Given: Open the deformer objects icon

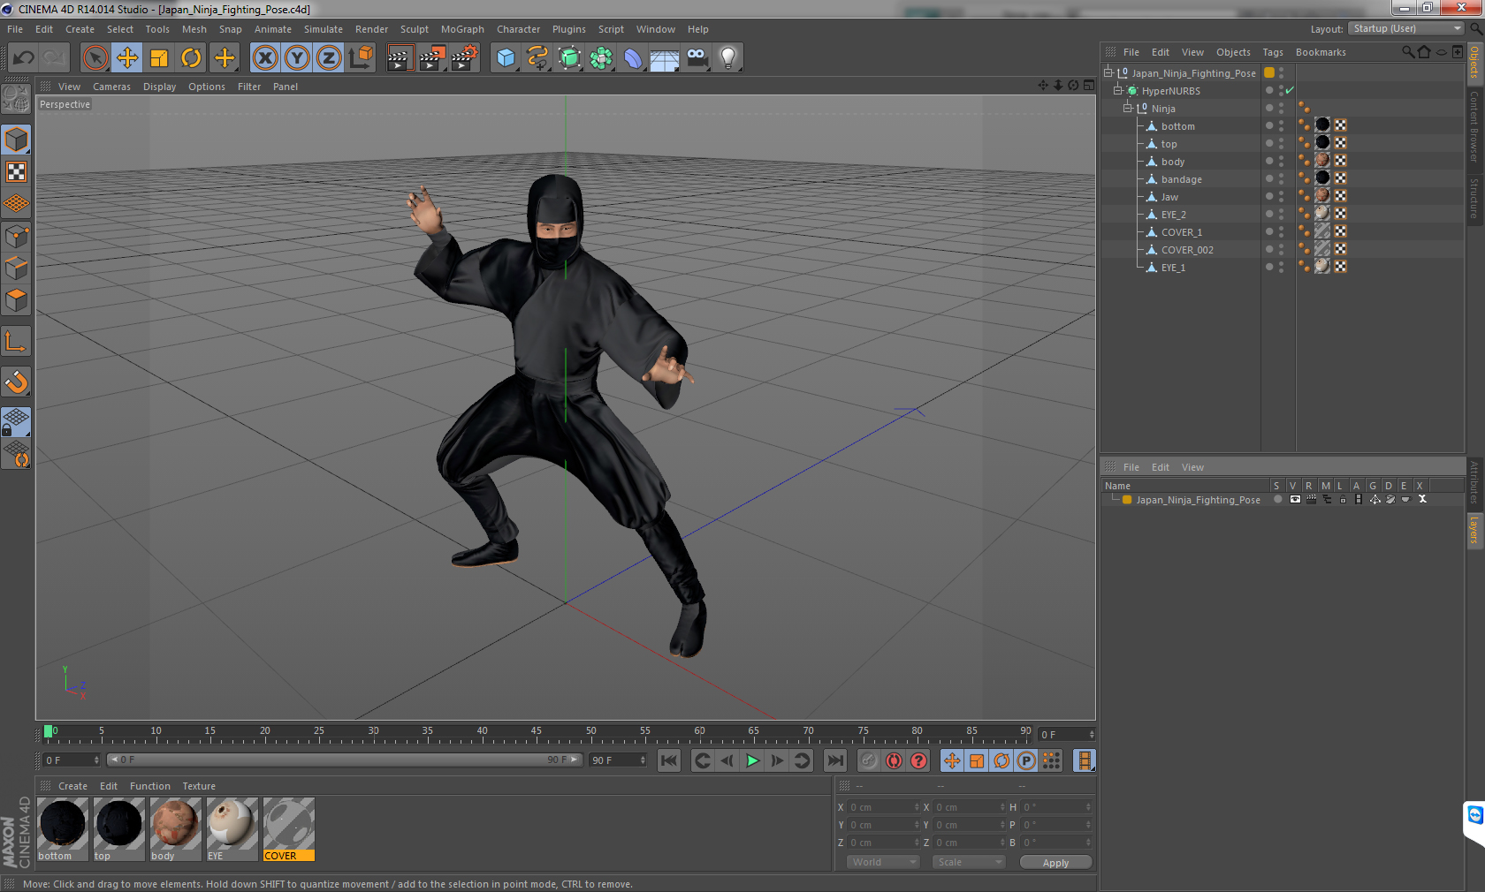Looking at the screenshot, I should (x=633, y=58).
